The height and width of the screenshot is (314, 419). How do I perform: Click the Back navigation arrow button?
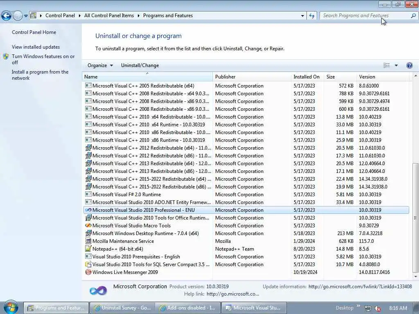pyautogui.click(x=6, y=16)
